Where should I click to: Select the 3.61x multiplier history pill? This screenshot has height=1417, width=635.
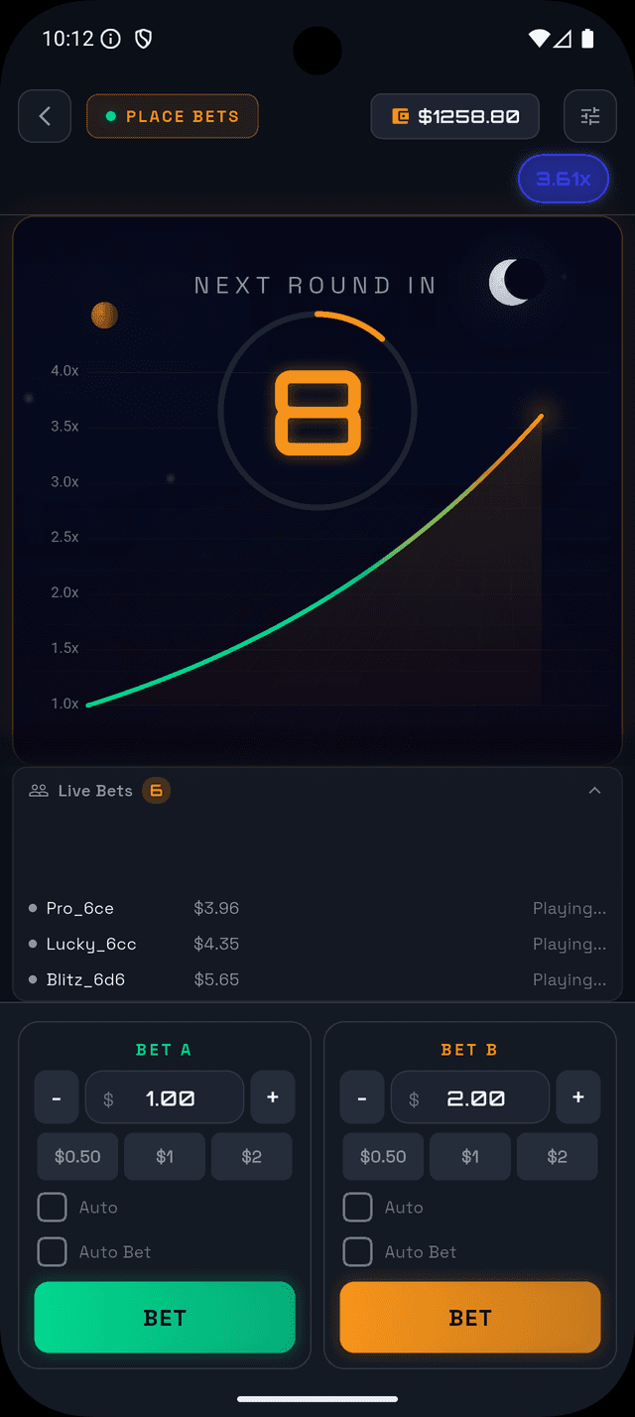point(563,180)
